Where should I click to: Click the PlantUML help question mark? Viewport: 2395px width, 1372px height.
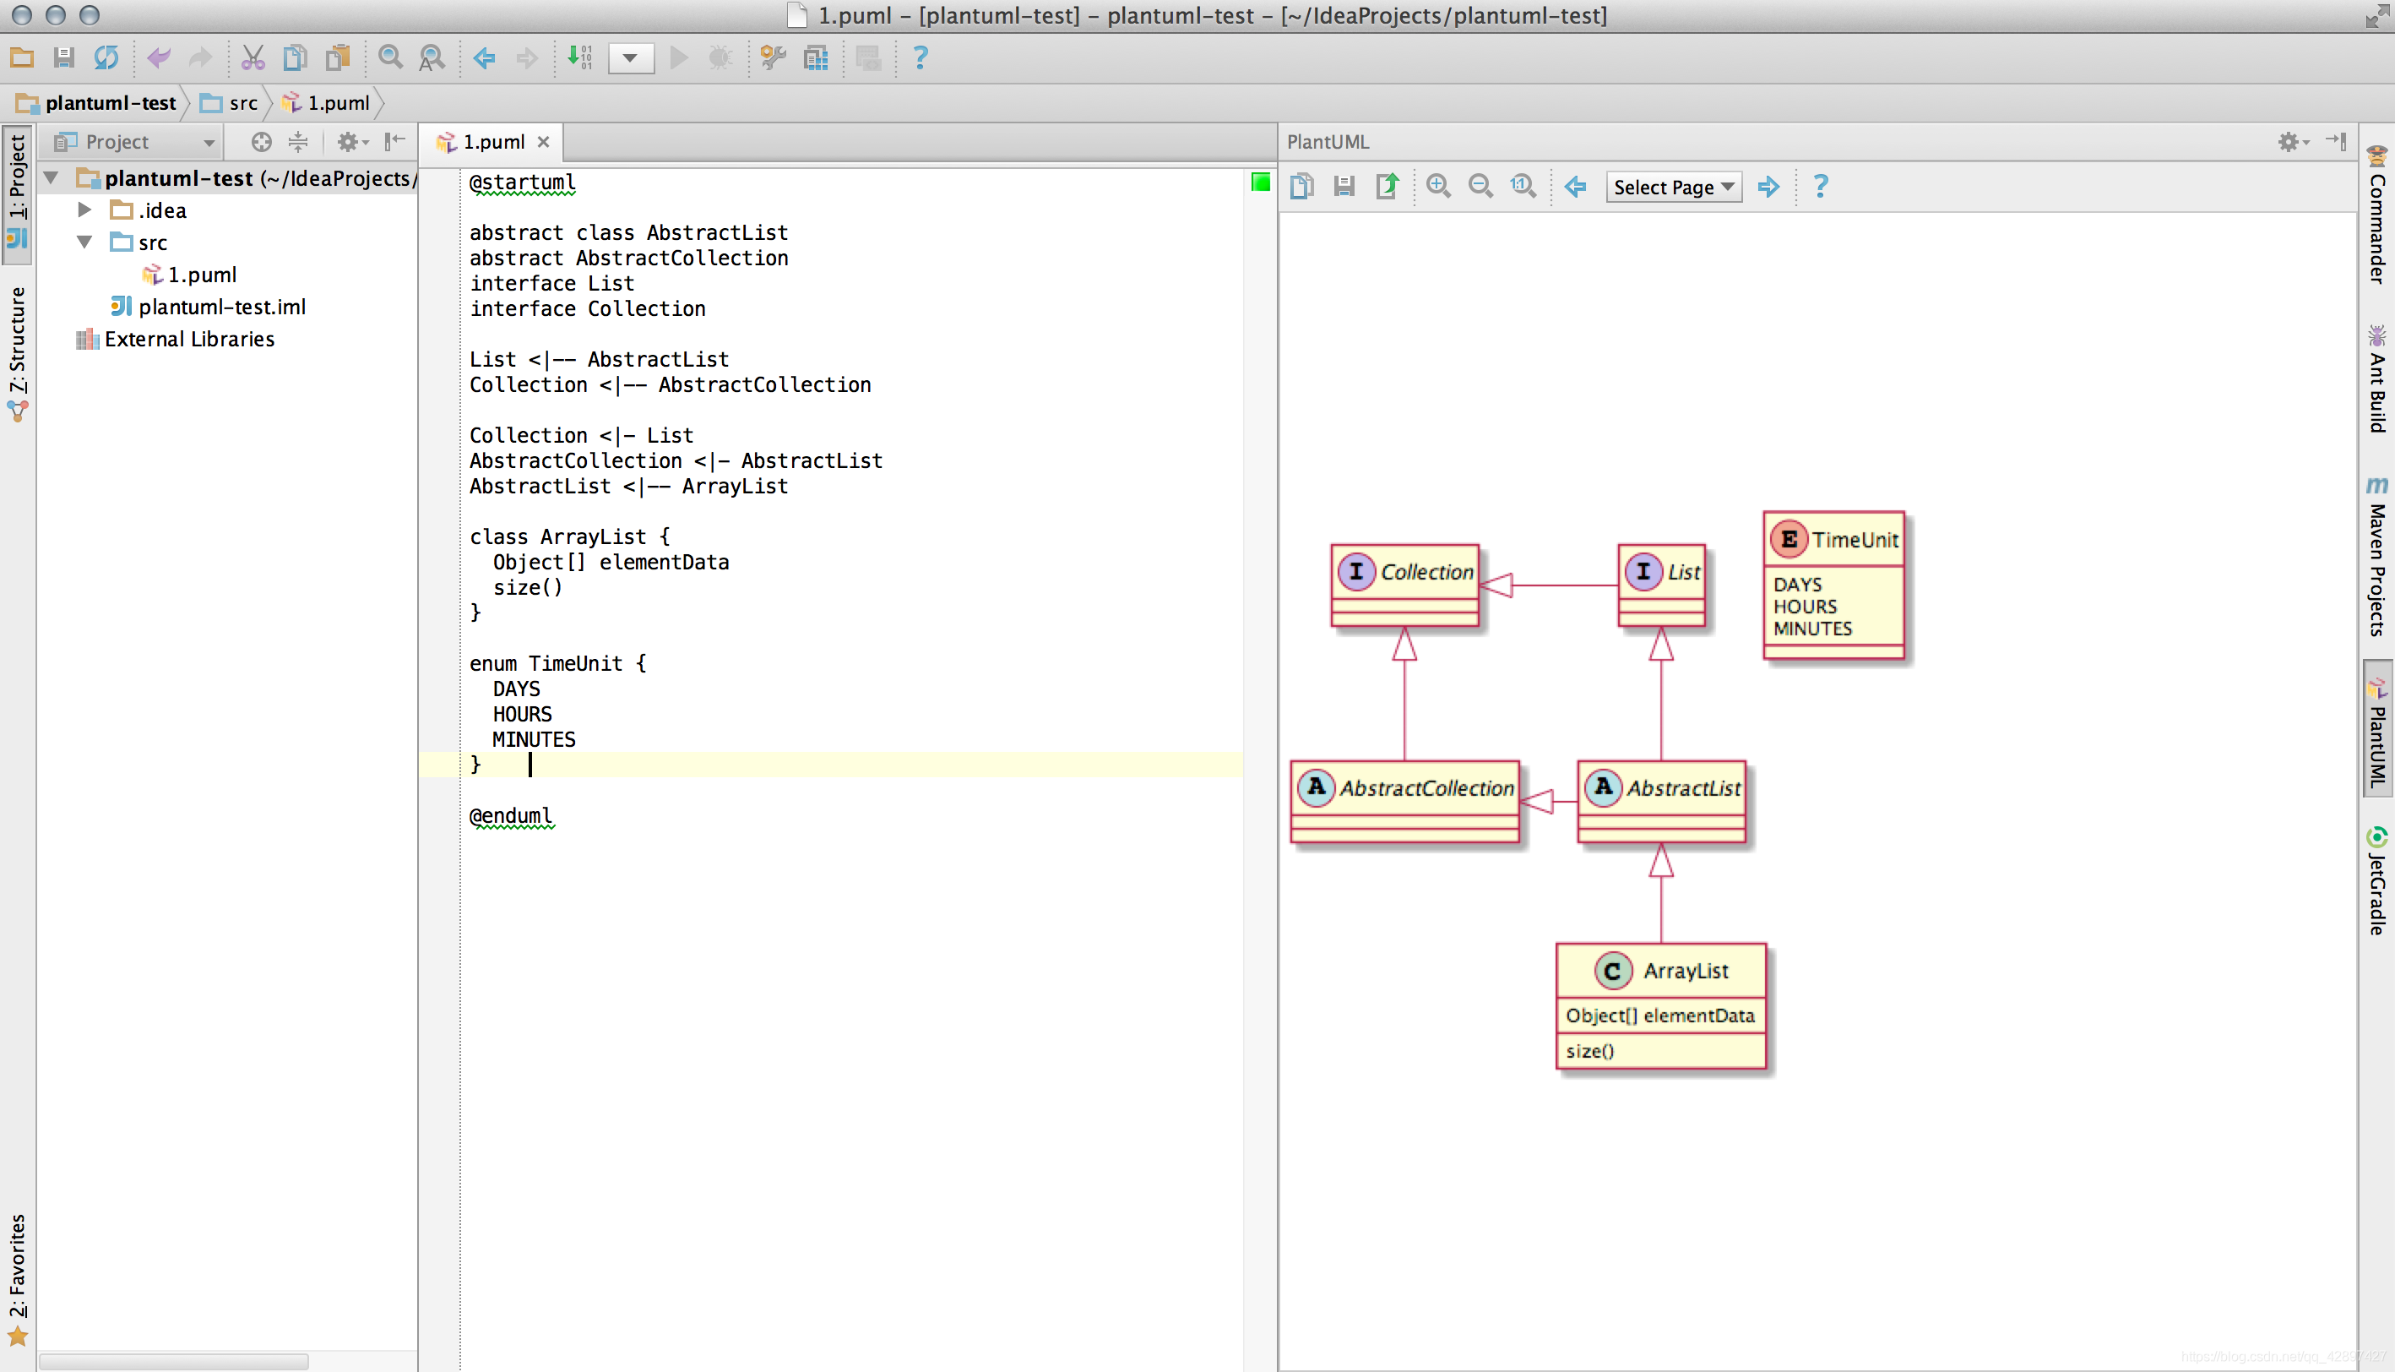1821,187
